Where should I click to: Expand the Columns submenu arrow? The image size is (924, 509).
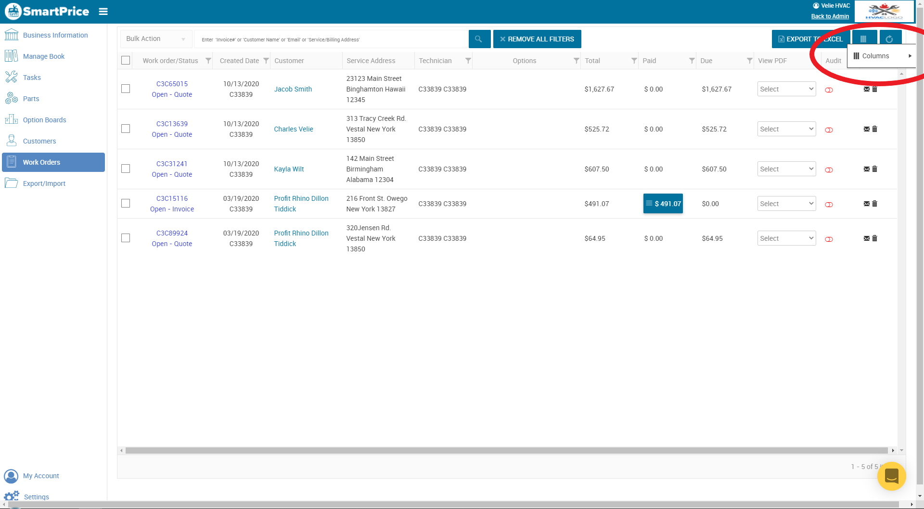[x=910, y=55]
